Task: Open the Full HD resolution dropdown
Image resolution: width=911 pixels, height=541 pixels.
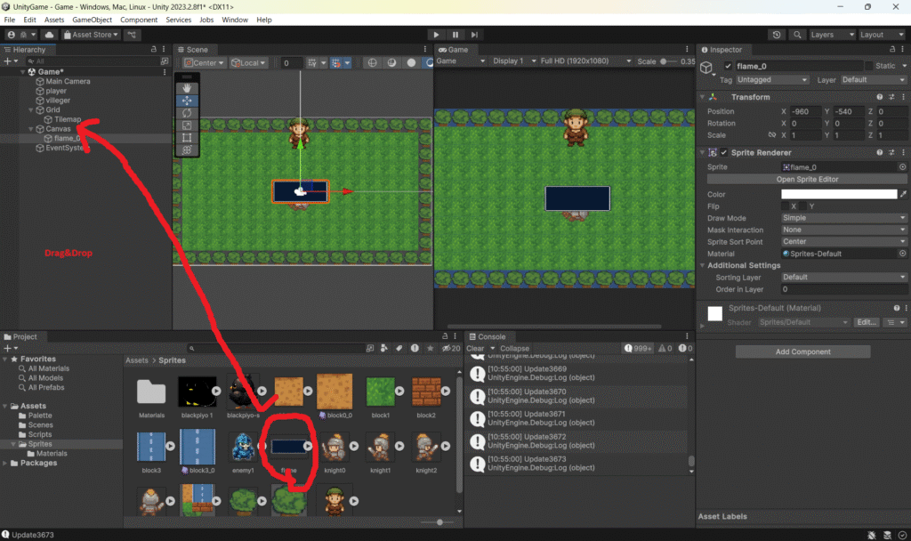Action: [585, 61]
